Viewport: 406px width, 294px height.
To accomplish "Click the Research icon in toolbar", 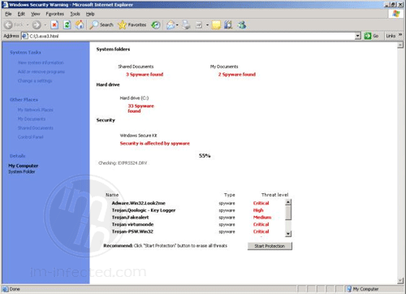I will pos(228,25).
